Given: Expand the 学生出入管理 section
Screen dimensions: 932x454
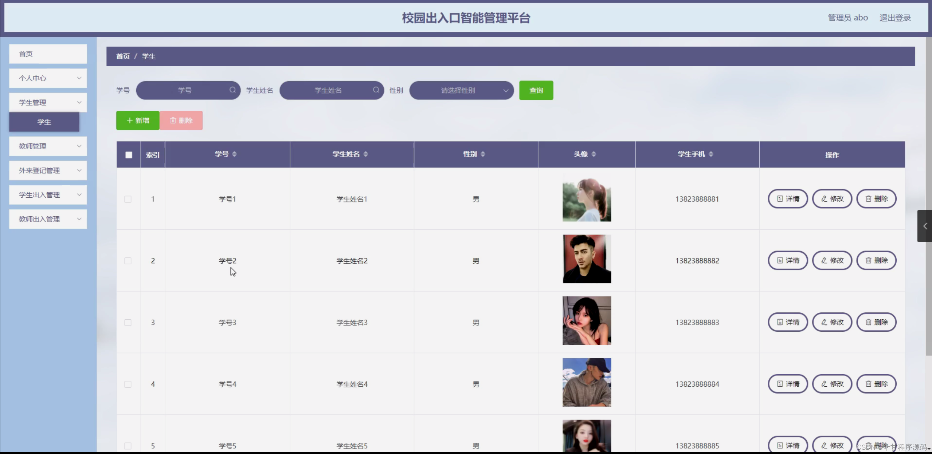Looking at the screenshot, I should [x=48, y=194].
